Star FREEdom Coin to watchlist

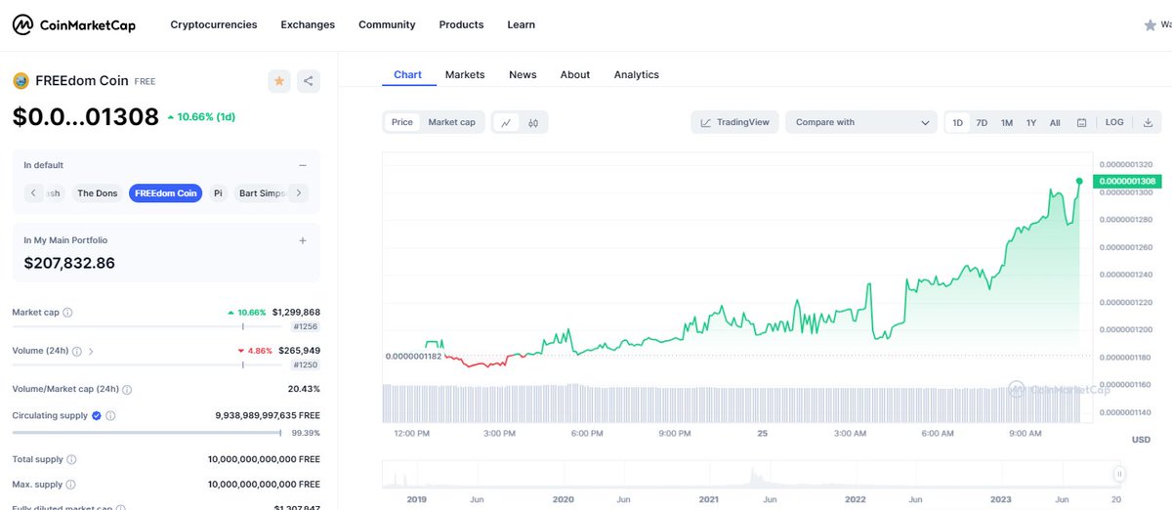click(x=279, y=81)
